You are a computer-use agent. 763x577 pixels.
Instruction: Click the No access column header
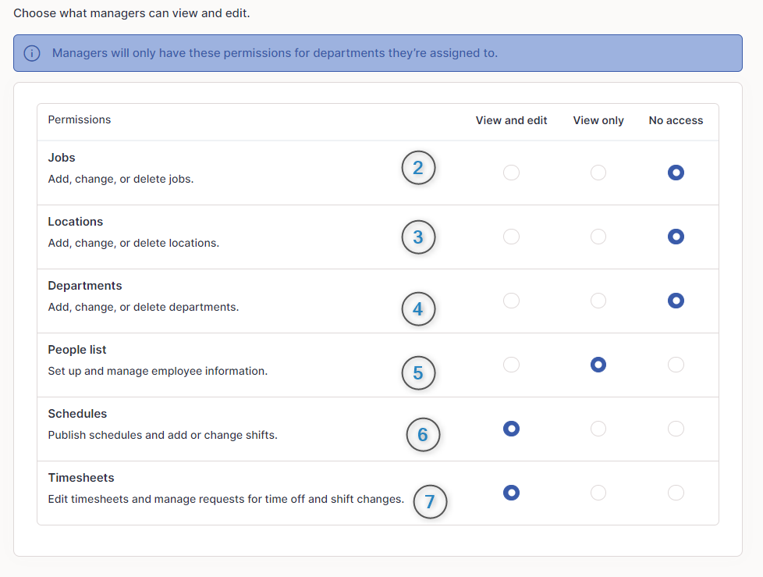(x=676, y=120)
